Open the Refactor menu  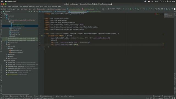tap(32, 7)
